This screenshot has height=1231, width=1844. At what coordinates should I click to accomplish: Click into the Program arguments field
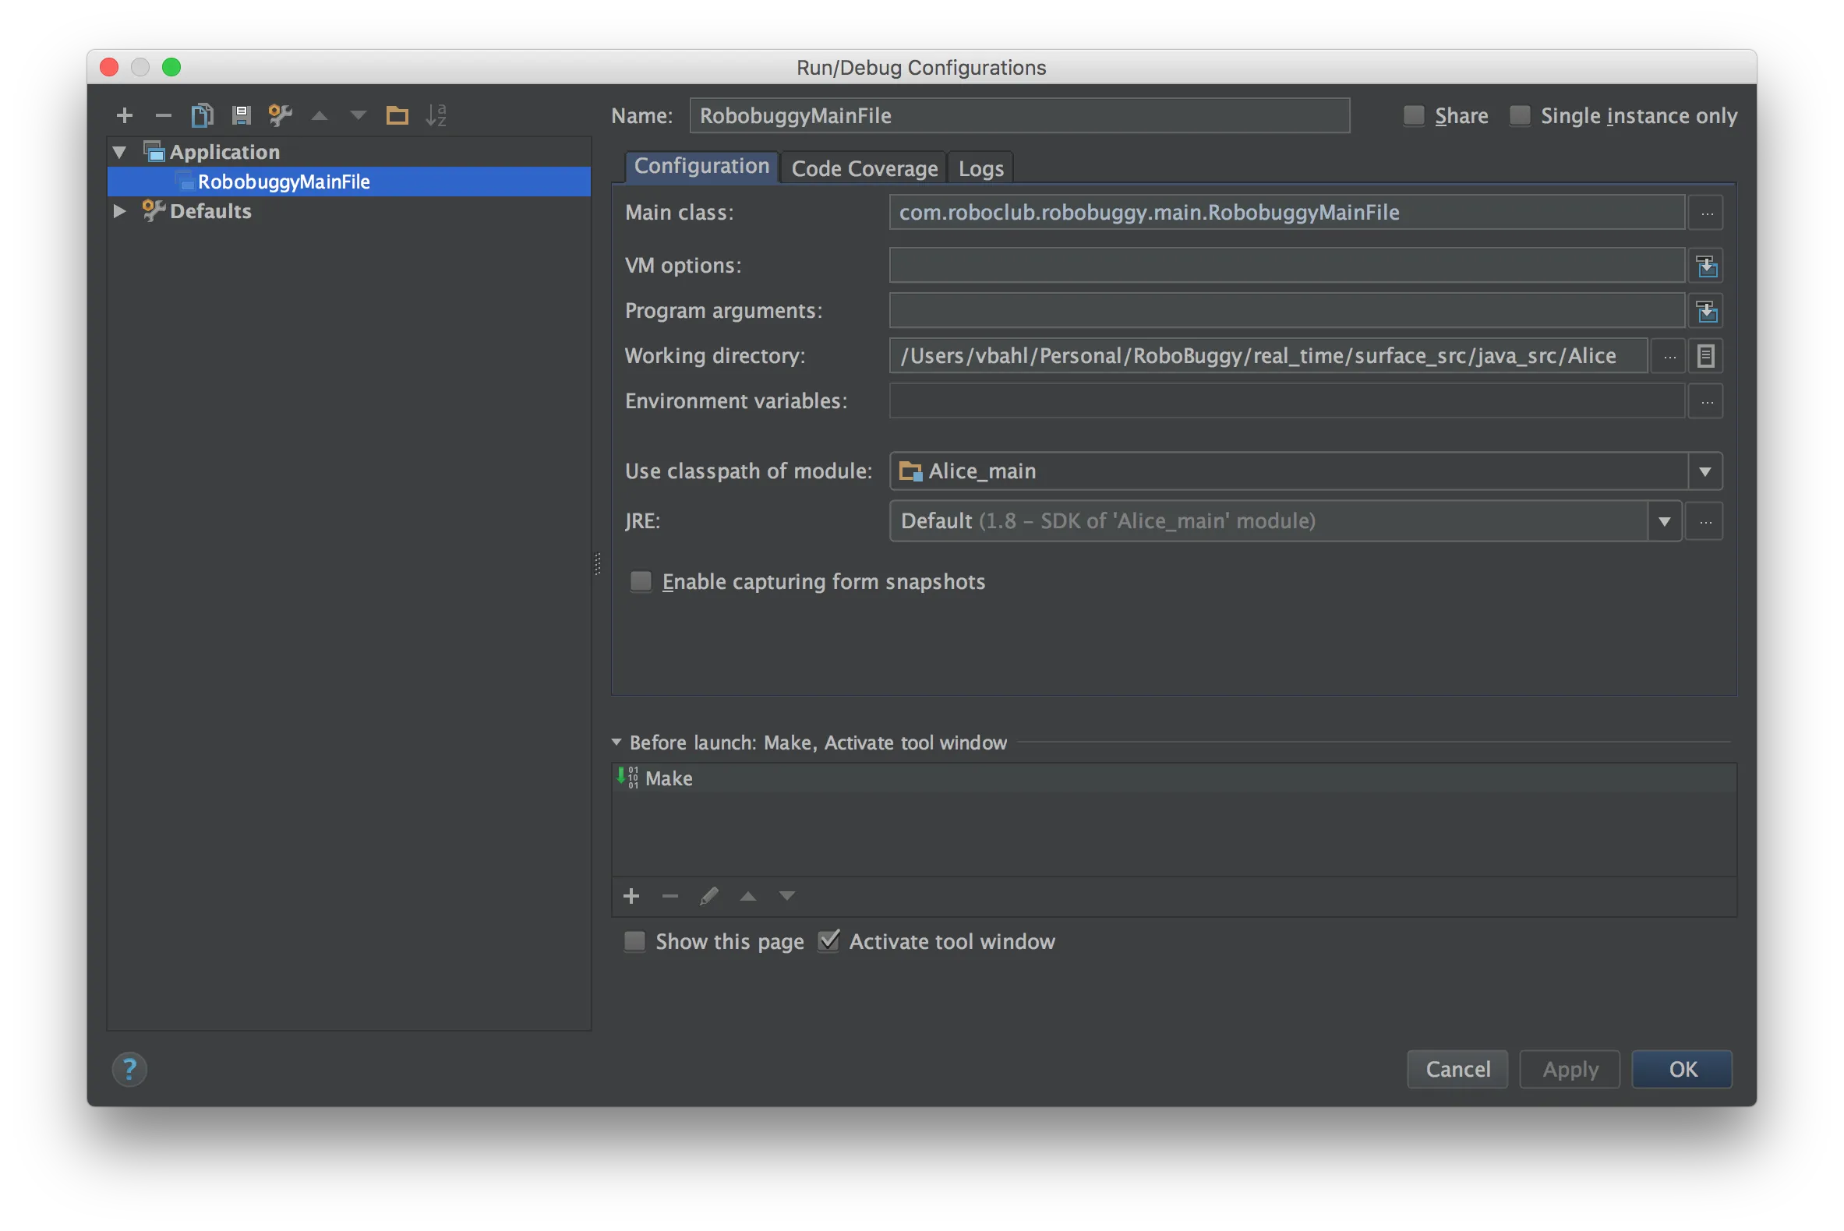(x=1287, y=311)
